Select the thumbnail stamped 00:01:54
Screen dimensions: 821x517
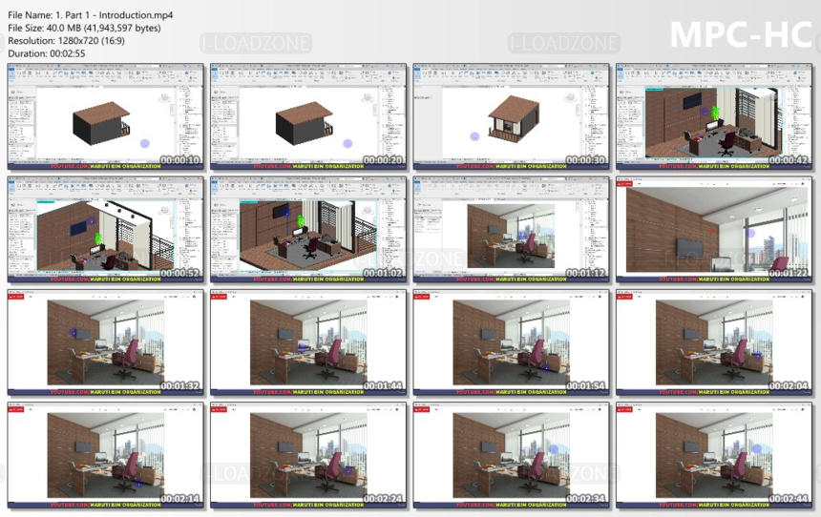pyautogui.click(x=512, y=342)
